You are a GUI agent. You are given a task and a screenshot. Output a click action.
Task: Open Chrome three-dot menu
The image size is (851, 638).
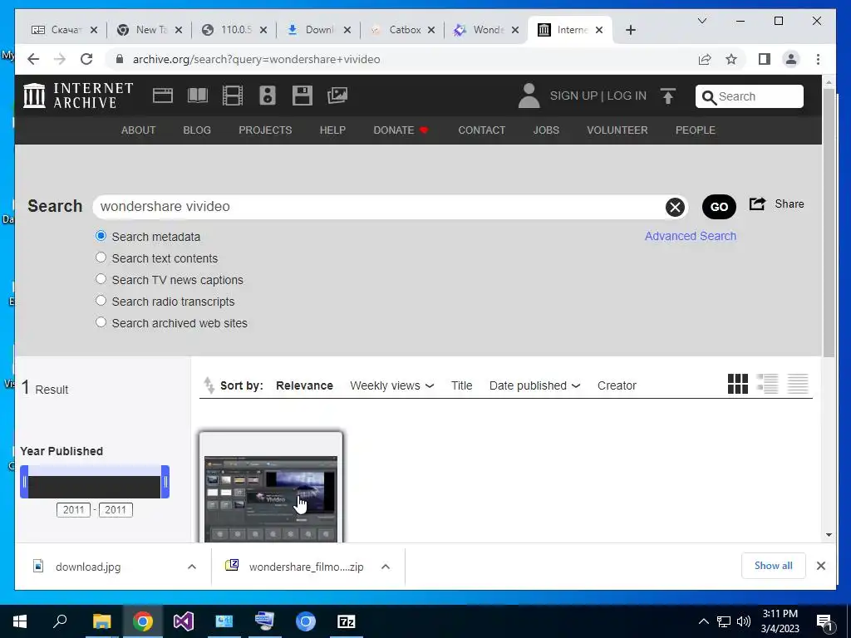(x=818, y=59)
